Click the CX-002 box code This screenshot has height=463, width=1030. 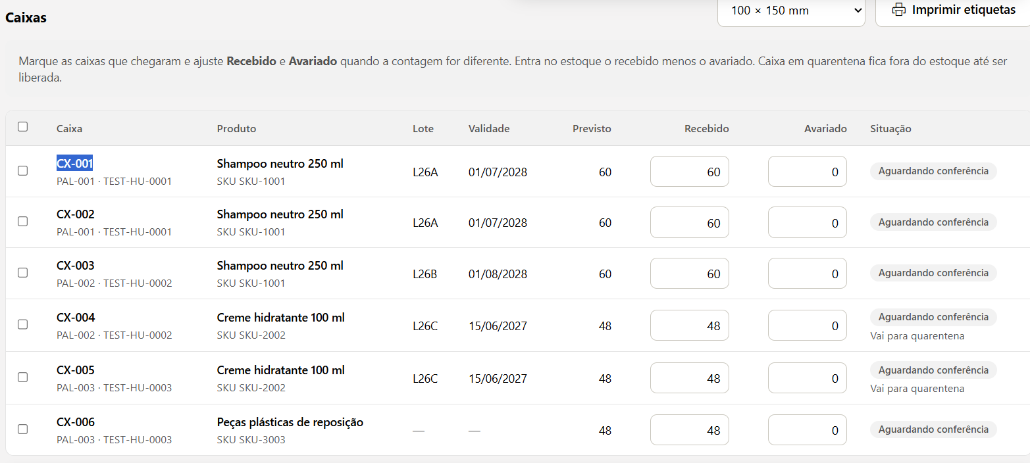point(76,214)
